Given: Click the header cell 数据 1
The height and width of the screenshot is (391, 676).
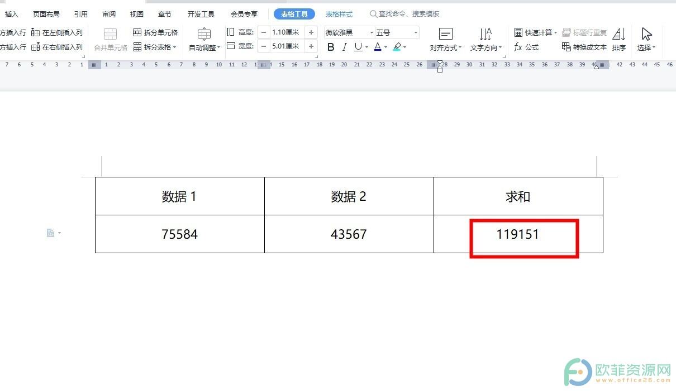Looking at the screenshot, I should click(x=180, y=196).
